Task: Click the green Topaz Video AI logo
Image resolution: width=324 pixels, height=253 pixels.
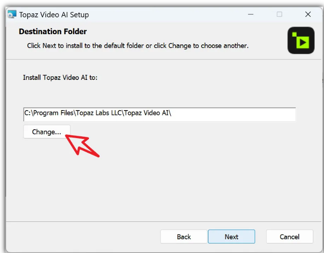Action: pos(301,40)
